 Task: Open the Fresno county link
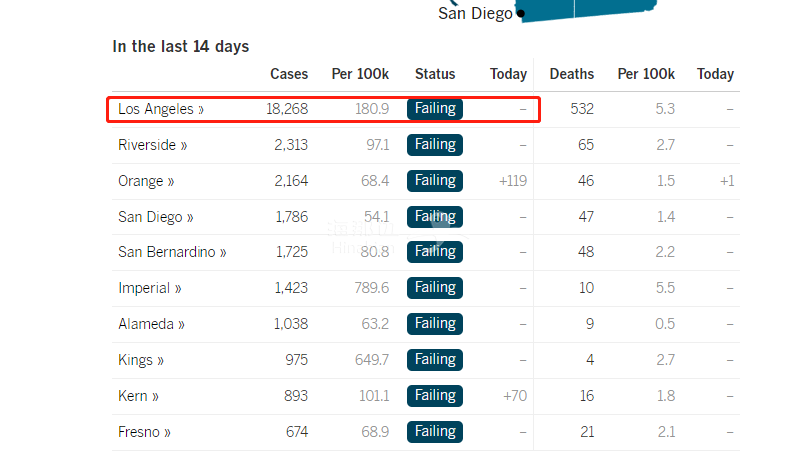click(x=144, y=432)
